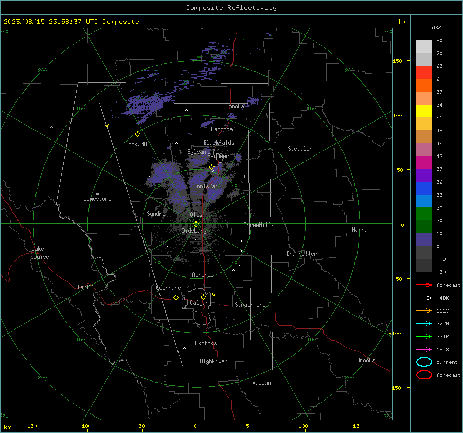This screenshot has width=463, height=433.
Task: Pick the purple 36–39 dBZ color swatch
Action: pos(424,175)
